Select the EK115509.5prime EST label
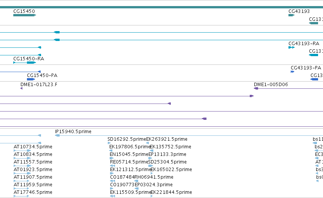Screen dimensions: 323x198 tap(131, 192)
